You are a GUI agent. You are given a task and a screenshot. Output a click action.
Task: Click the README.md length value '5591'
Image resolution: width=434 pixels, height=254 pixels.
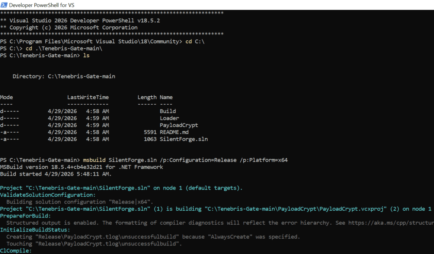(x=150, y=132)
